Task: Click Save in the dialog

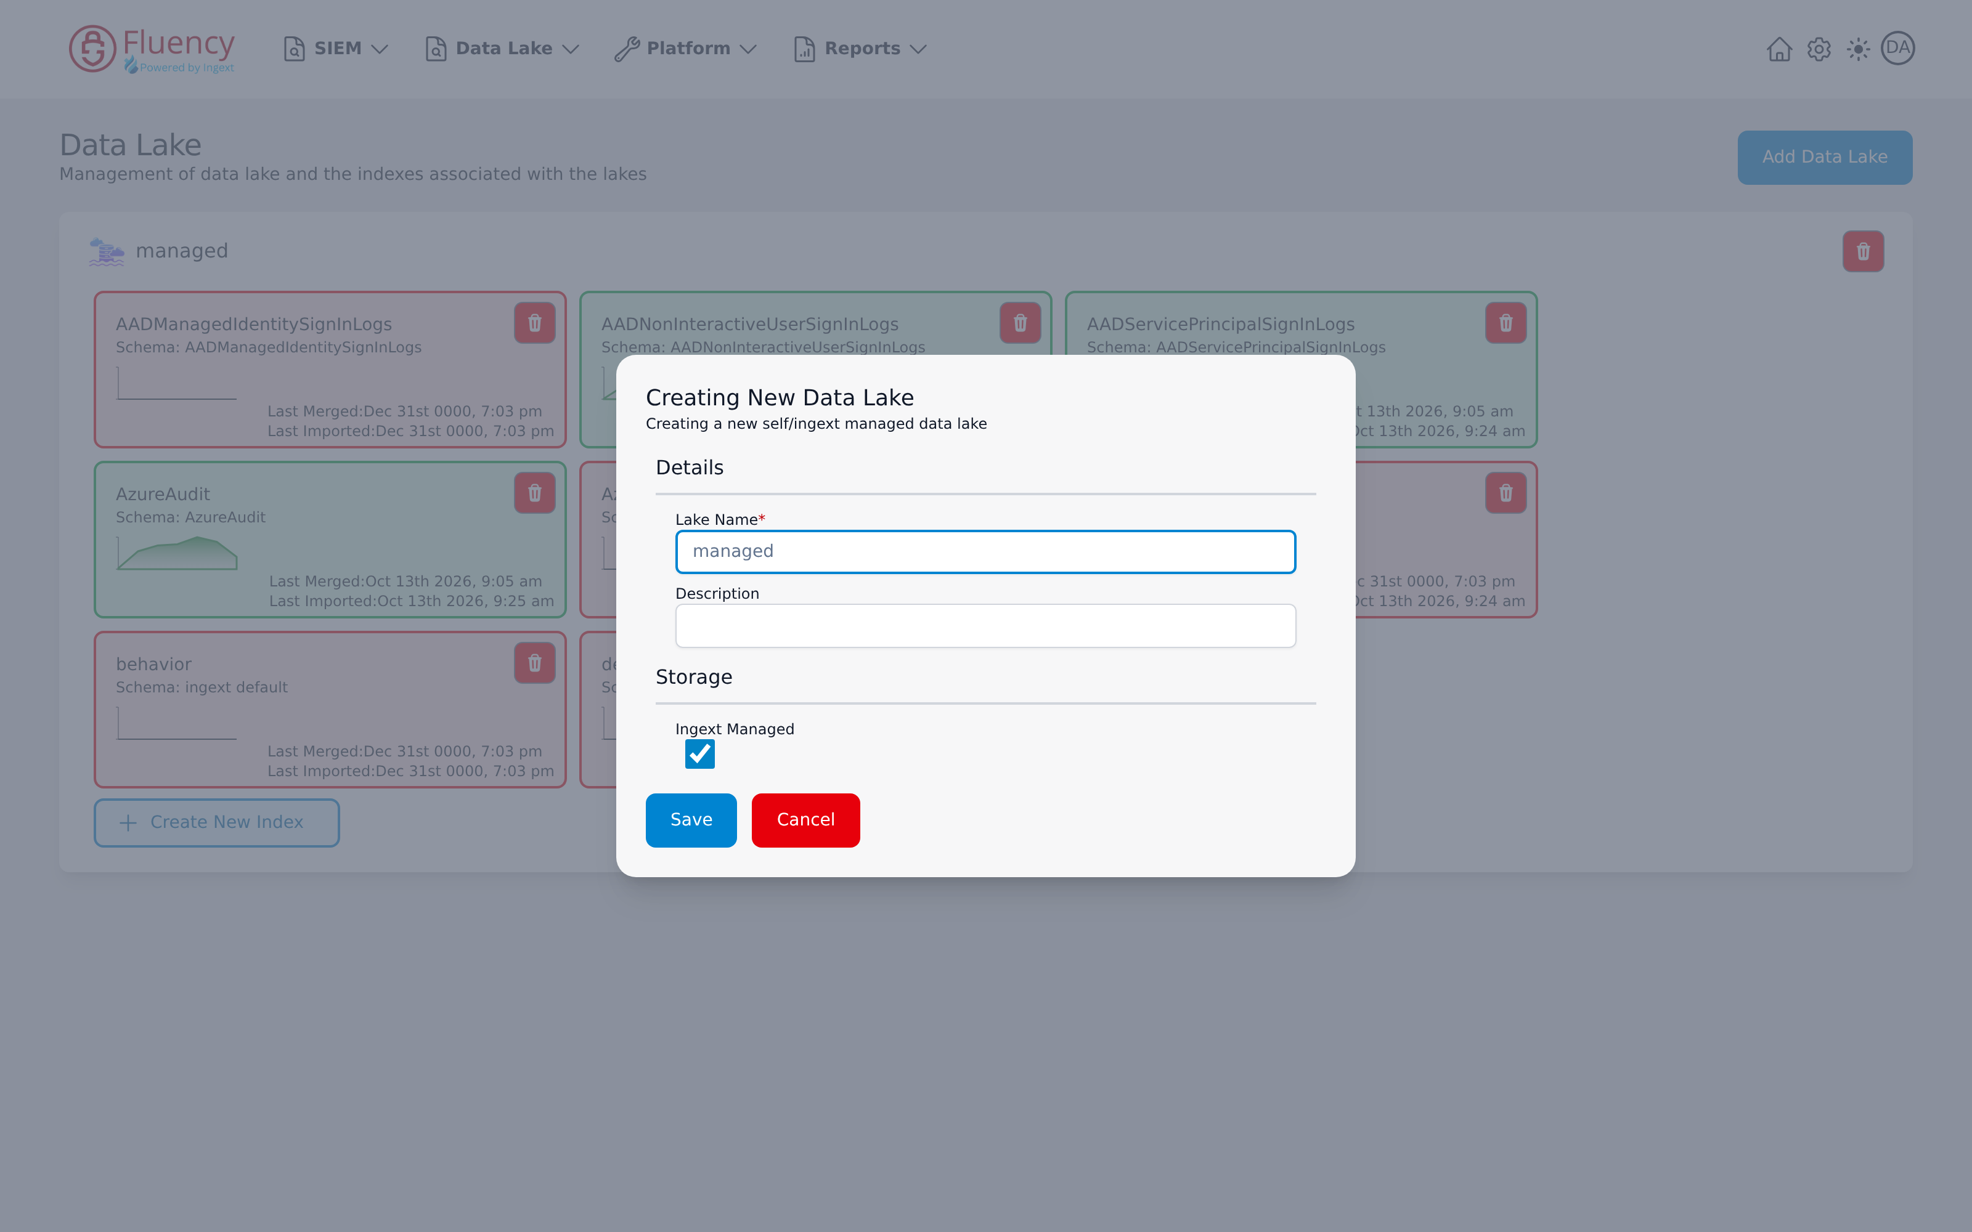Action: pyautogui.click(x=691, y=820)
